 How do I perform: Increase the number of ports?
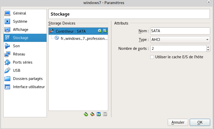point(208,47)
